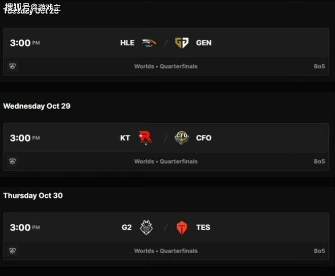Open the GEN team name
Image resolution: width=335 pixels, height=276 pixels.
pos(204,43)
